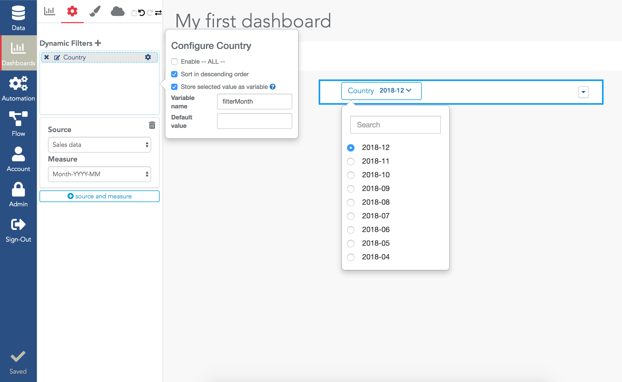Viewport: 622px width, 382px height.
Task: Remove Country filter with X icon
Action: (x=47, y=57)
